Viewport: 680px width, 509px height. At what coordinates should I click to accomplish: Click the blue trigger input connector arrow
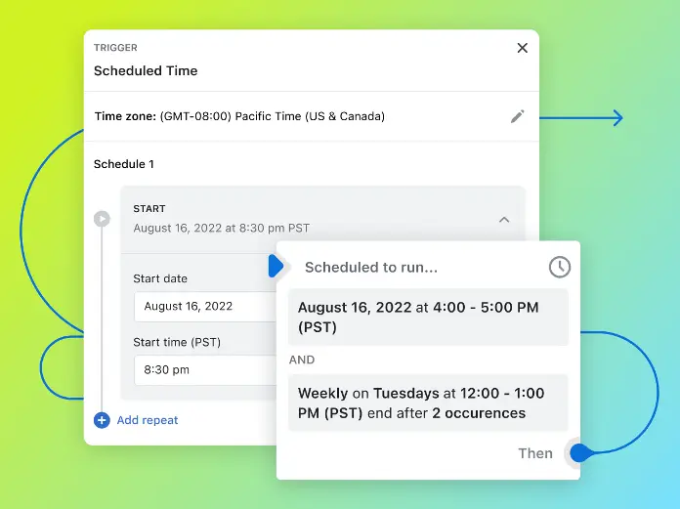[x=276, y=266]
